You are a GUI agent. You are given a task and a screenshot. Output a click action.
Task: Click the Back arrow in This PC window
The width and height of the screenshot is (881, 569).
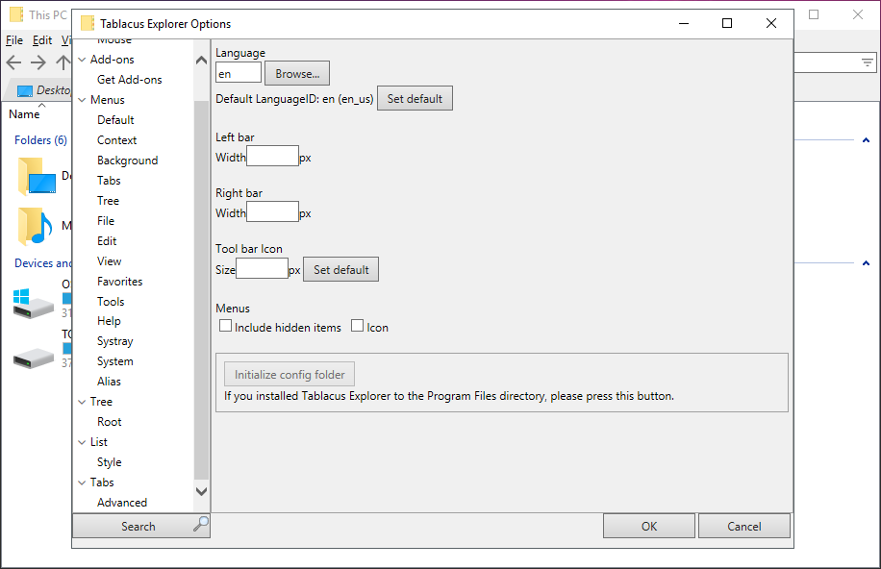13,62
